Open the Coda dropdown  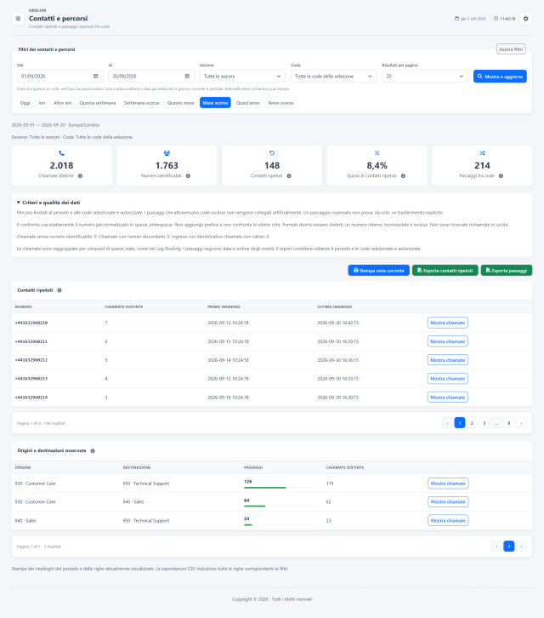333,76
